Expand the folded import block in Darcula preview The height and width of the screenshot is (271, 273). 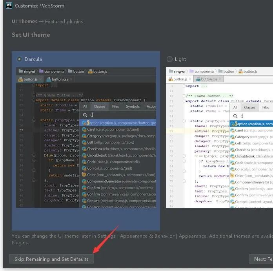(34, 85)
